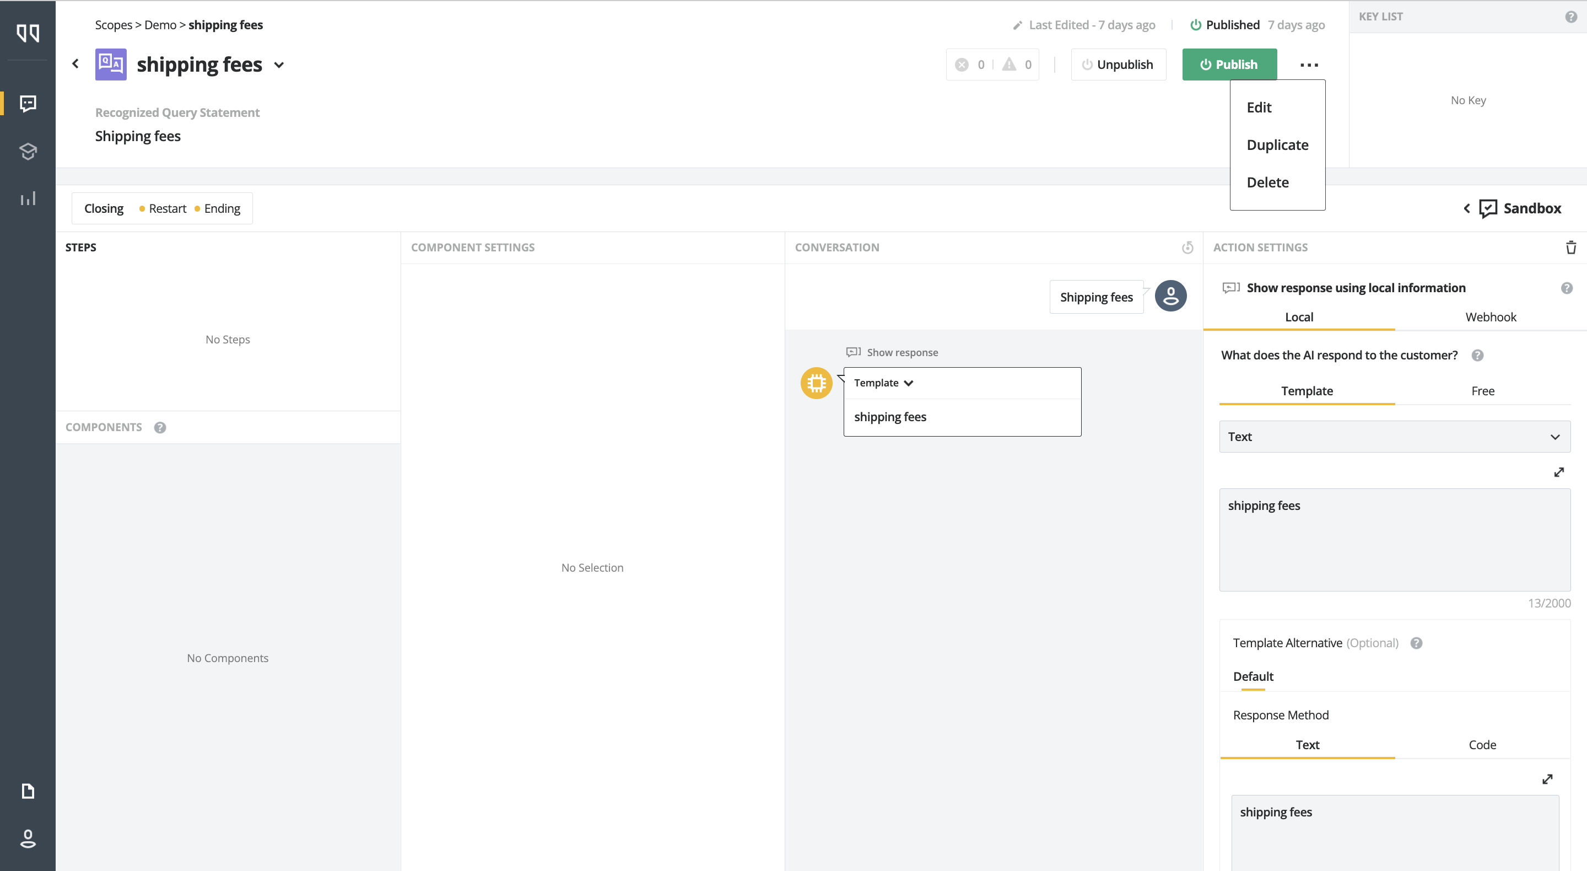Open the training graduation-cap icon in sidebar
This screenshot has width=1587, height=871.
click(x=28, y=151)
